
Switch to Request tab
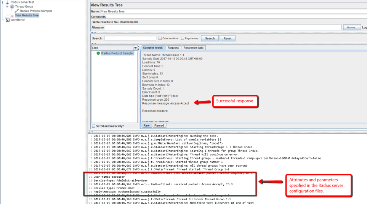coord(173,48)
